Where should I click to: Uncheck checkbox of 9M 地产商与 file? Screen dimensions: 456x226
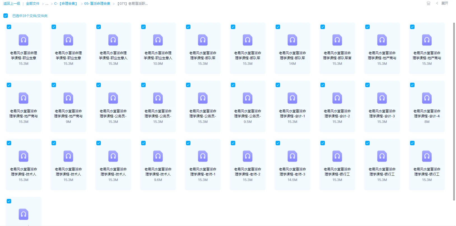click(x=54, y=85)
